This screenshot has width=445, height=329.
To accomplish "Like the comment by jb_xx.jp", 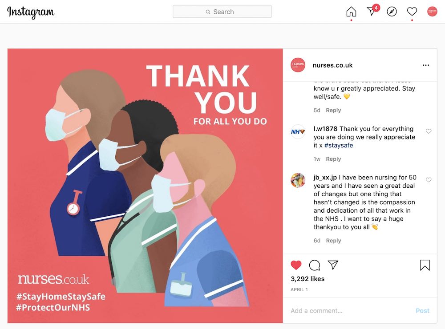I will pyautogui.click(x=429, y=180).
